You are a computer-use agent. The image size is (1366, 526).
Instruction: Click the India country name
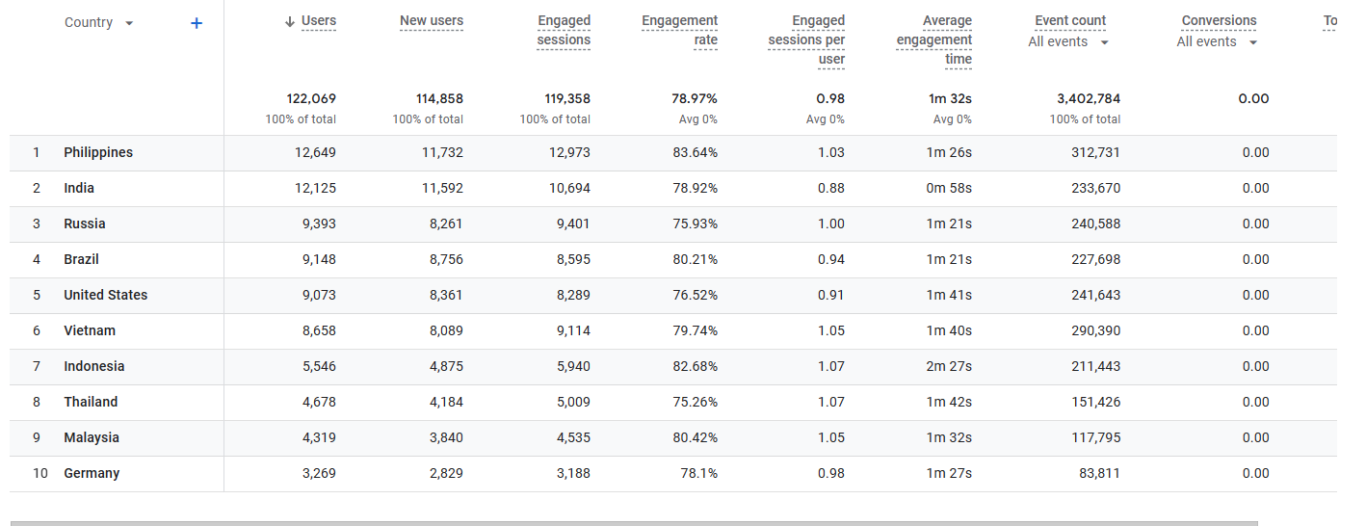(79, 189)
